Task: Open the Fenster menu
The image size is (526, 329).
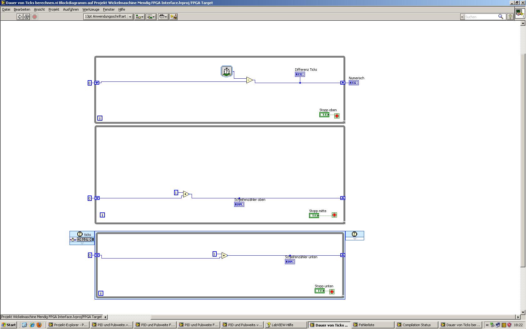Action: pyautogui.click(x=109, y=9)
